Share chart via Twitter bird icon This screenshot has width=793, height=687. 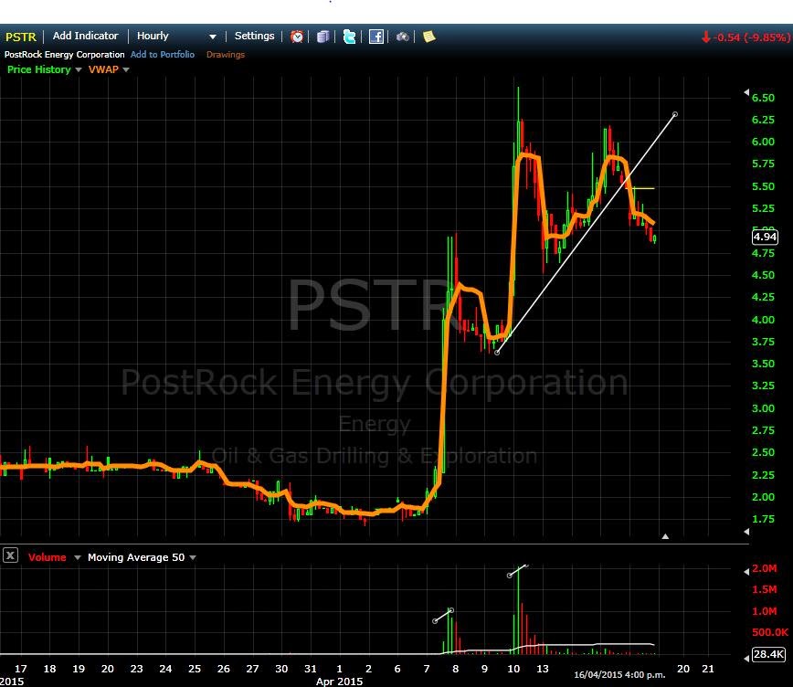349,37
